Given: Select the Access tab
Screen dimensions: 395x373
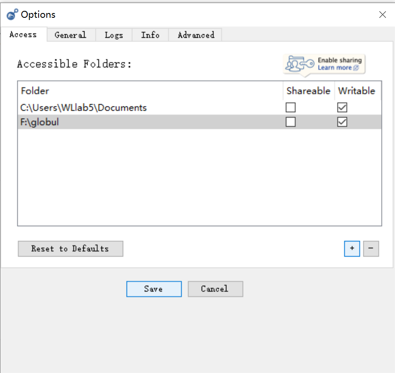Looking at the screenshot, I should pyautogui.click(x=23, y=35).
